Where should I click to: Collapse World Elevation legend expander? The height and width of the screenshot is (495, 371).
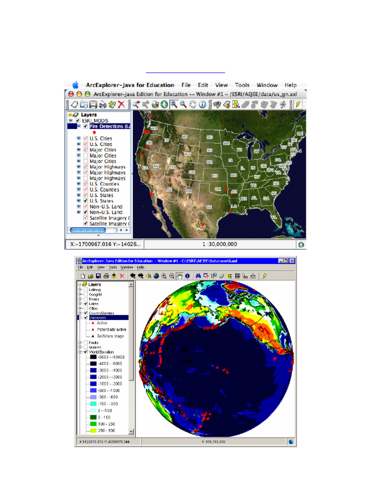point(80,352)
